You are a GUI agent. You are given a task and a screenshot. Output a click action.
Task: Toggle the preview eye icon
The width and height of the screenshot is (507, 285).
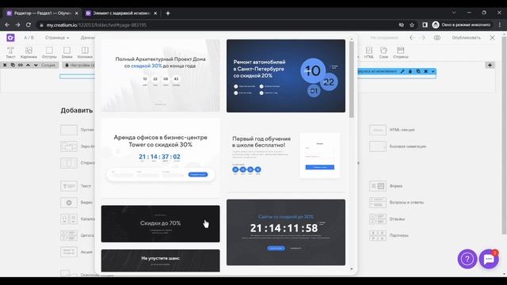pyautogui.click(x=437, y=38)
